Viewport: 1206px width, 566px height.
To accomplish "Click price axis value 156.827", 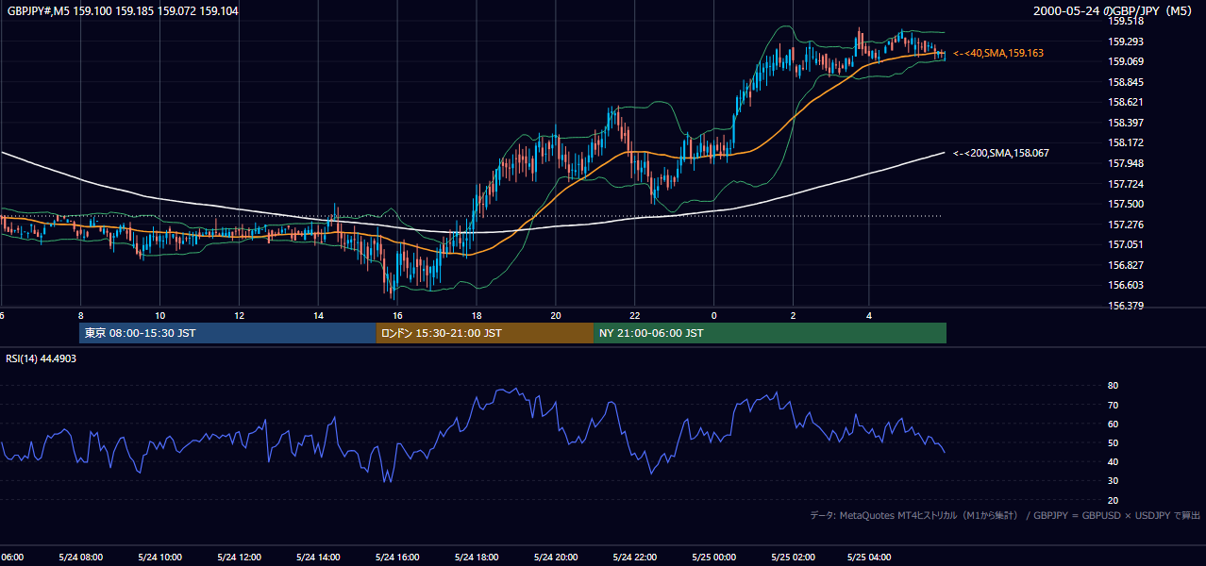I will [1126, 265].
